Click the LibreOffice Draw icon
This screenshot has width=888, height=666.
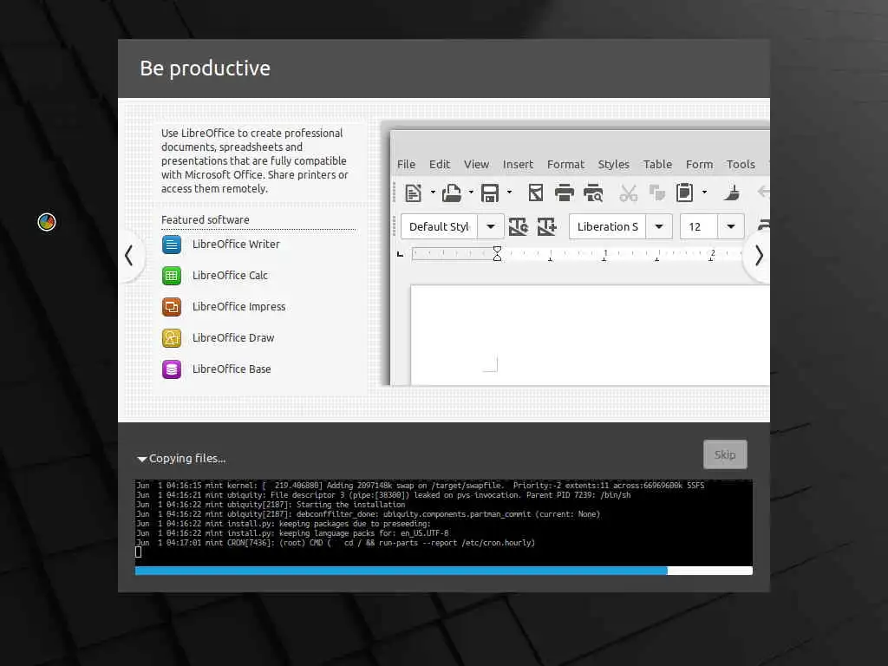pos(172,338)
